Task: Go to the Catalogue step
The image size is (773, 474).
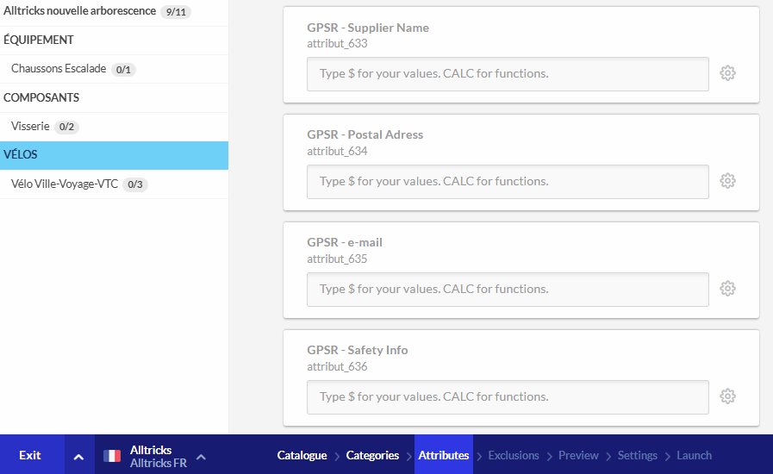Action: tap(302, 455)
